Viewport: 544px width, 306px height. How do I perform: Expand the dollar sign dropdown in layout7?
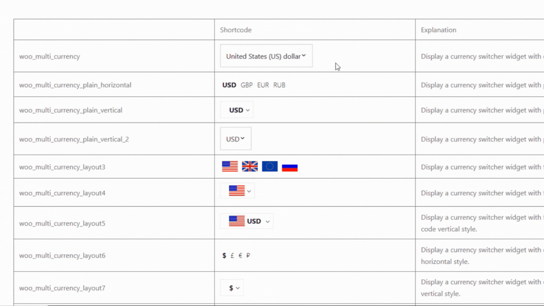coord(232,288)
